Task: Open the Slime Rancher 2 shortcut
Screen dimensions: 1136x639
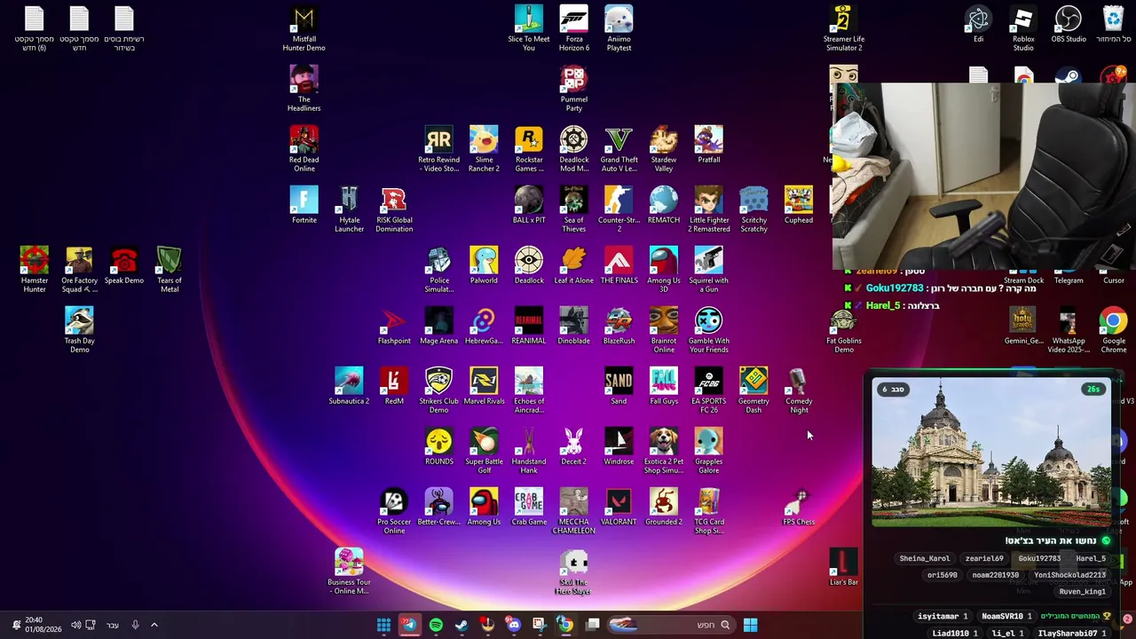Action: pos(484,150)
